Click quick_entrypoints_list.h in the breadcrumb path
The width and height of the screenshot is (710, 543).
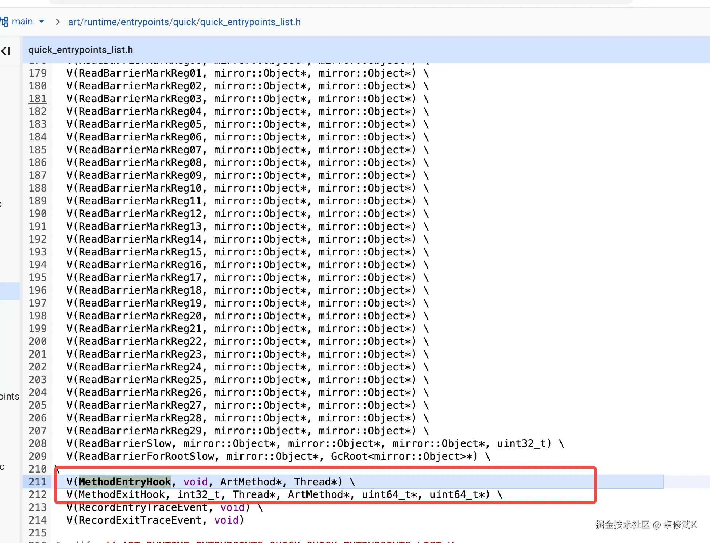click(x=250, y=22)
